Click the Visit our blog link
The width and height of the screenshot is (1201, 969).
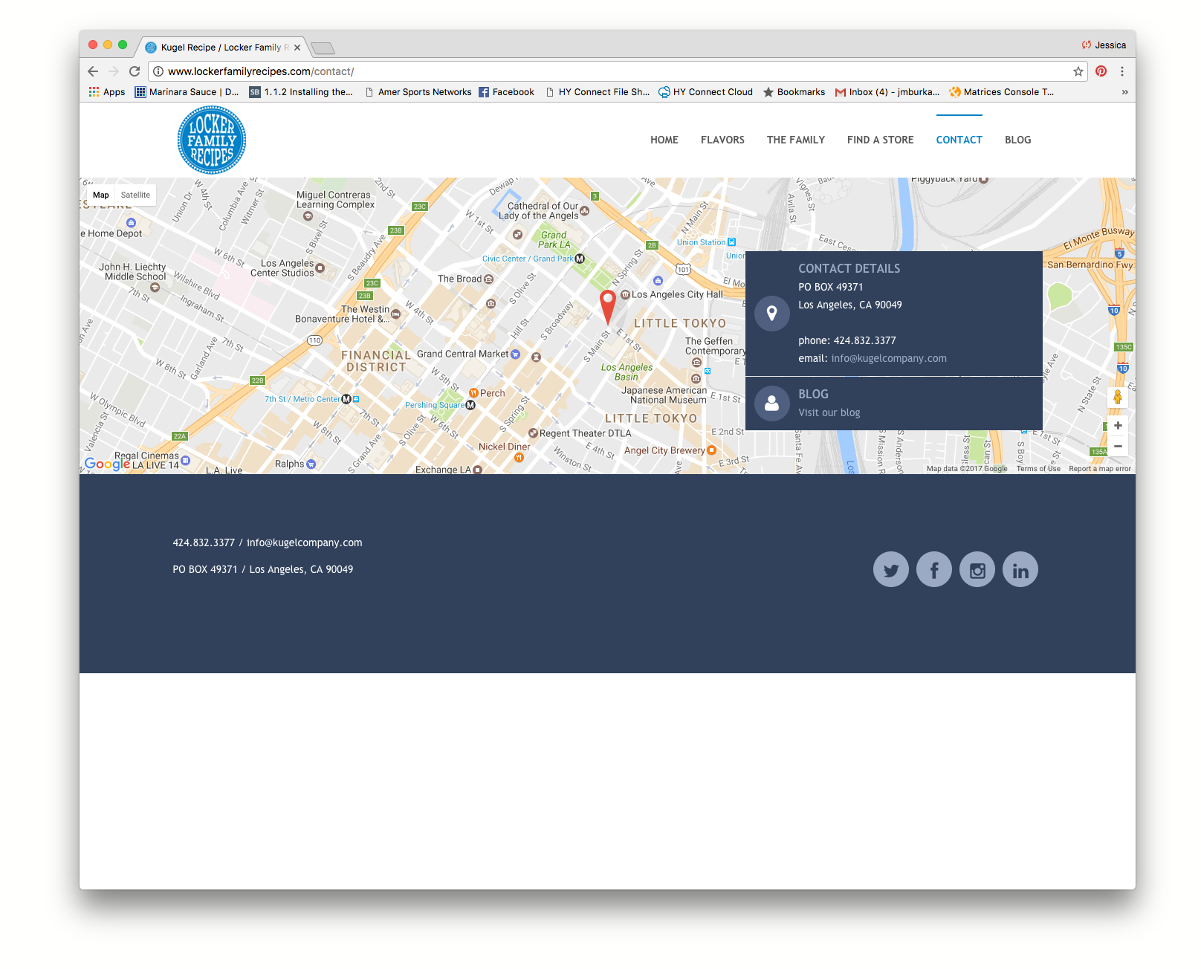829,412
